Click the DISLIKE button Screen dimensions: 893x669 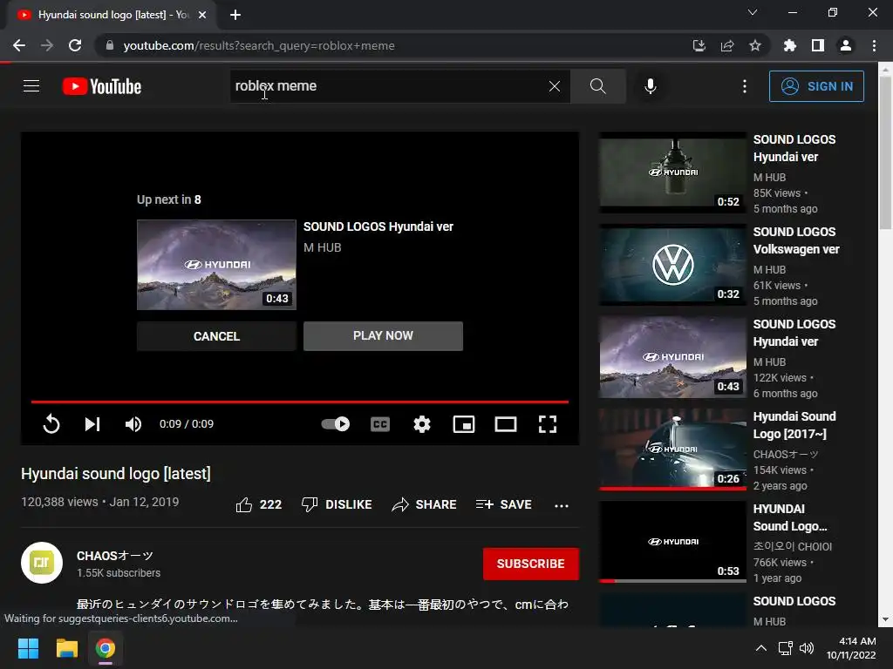click(x=337, y=504)
